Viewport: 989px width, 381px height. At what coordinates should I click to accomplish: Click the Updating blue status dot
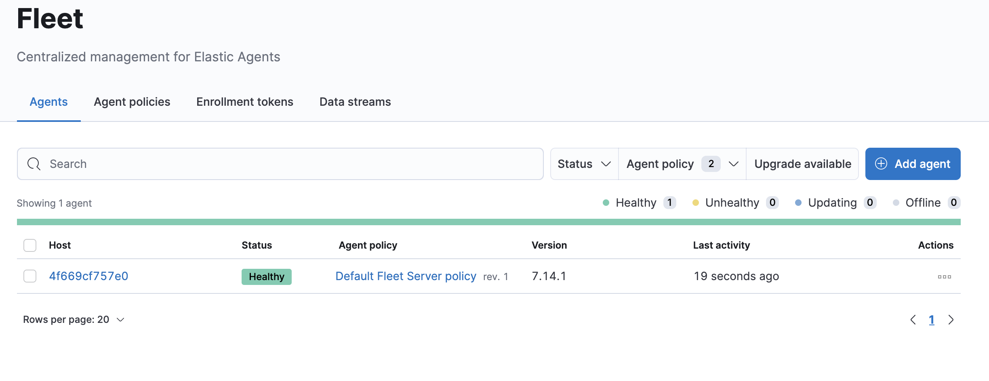pos(798,203)
